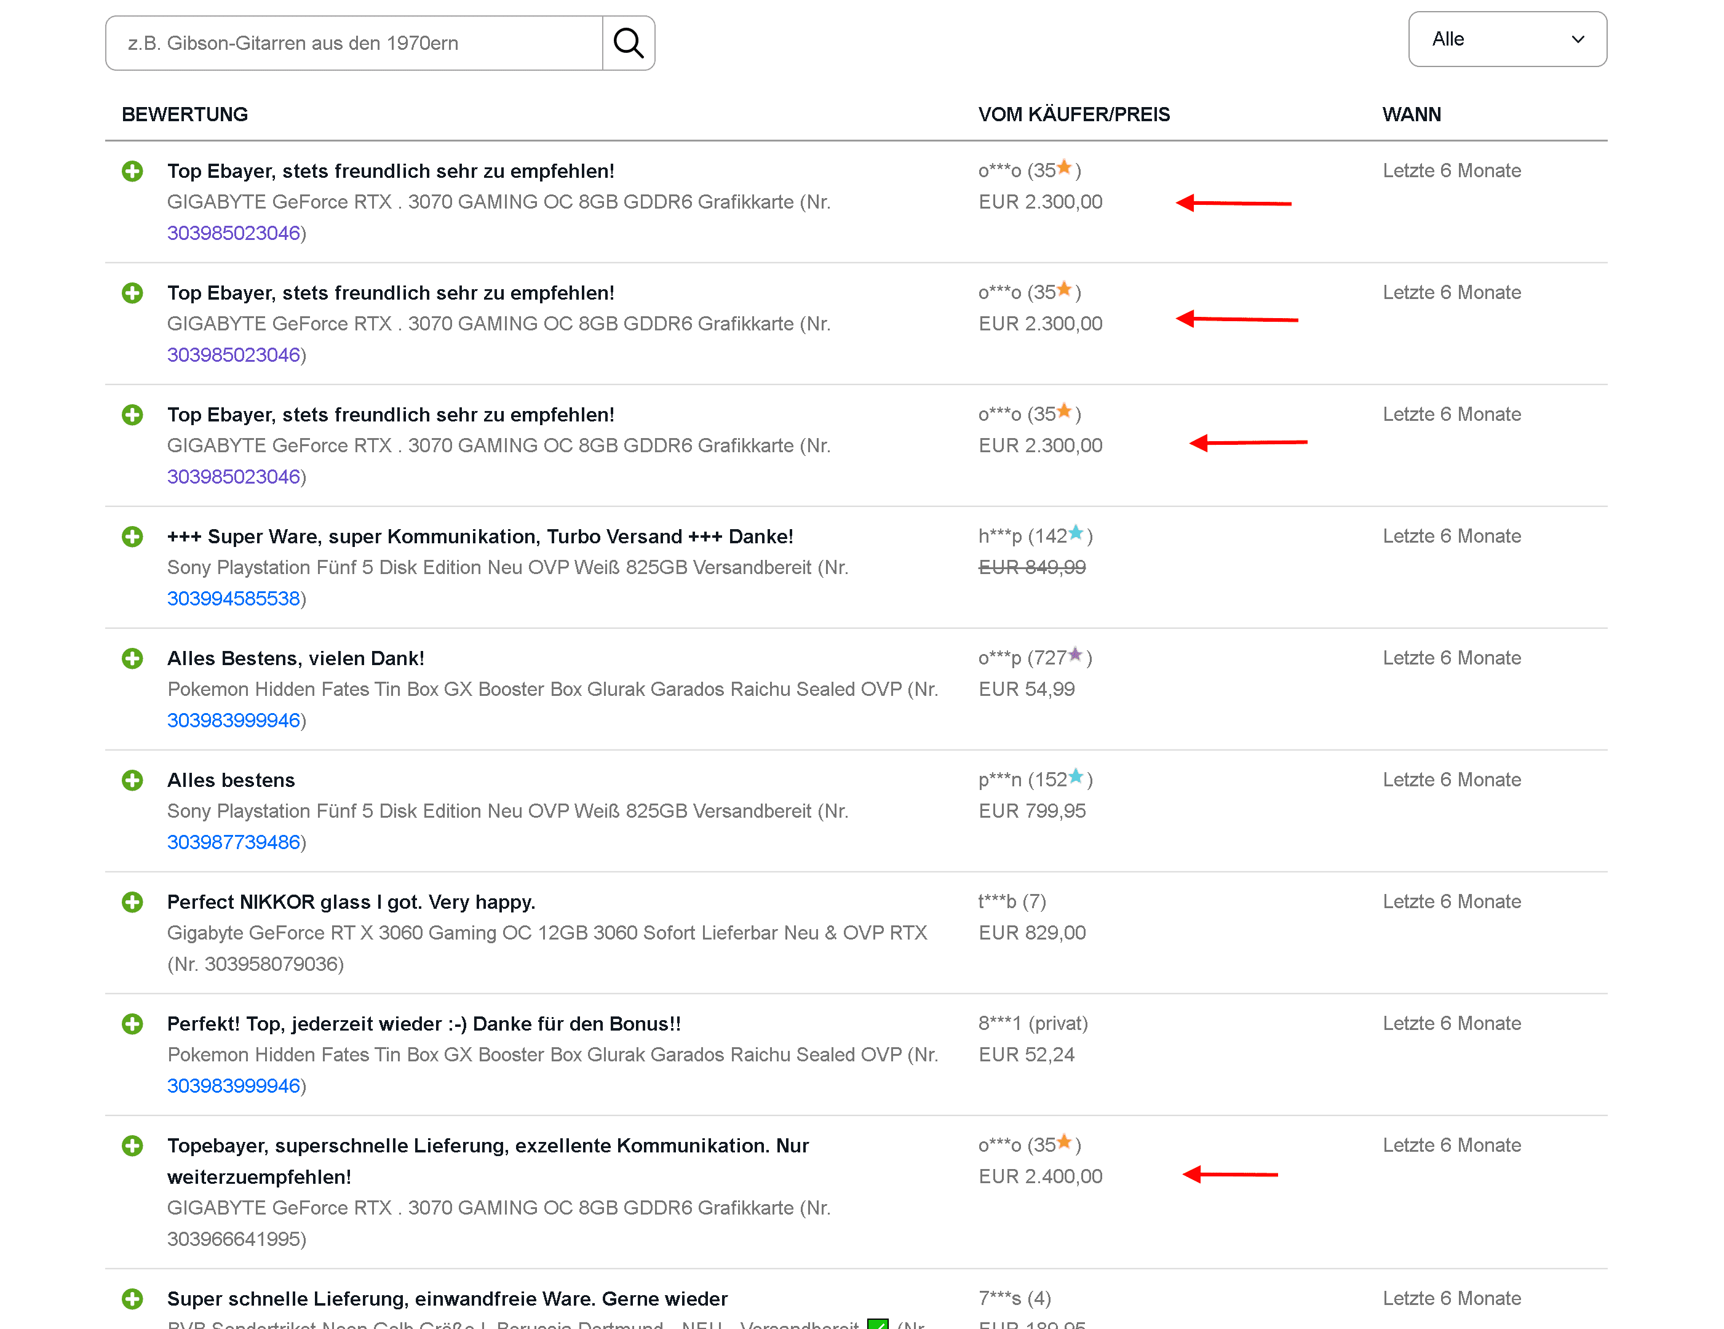Click the blue star next to p***n (152)
This screenshot has width=1724, height=1329.
(x=1075, y=776)
